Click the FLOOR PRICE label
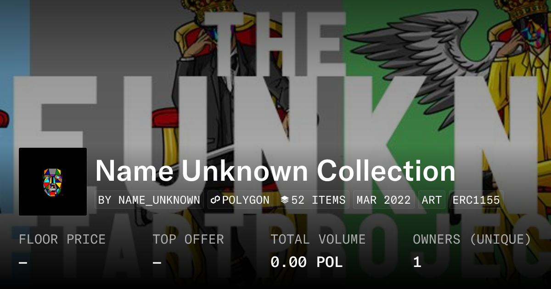The width and height of the screenshot is (551, 289). pyautogui.click(x=62, y=239)
